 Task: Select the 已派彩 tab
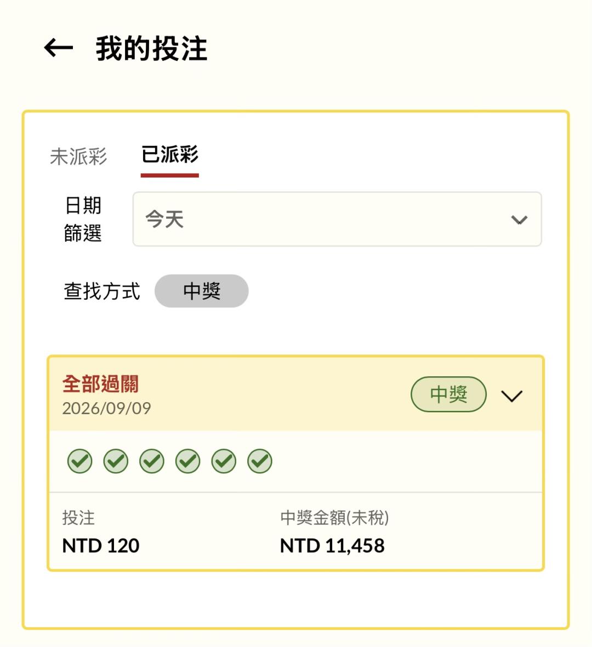pyautogui.click(x=170, y=154)
